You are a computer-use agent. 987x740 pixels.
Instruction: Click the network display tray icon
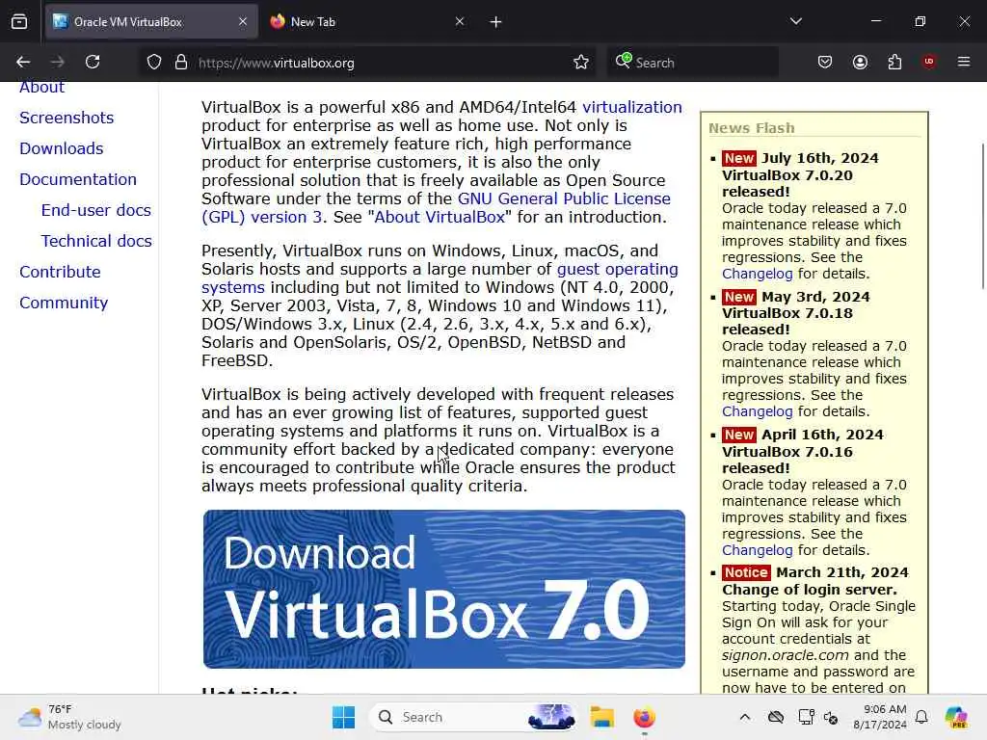click(807, 717)
